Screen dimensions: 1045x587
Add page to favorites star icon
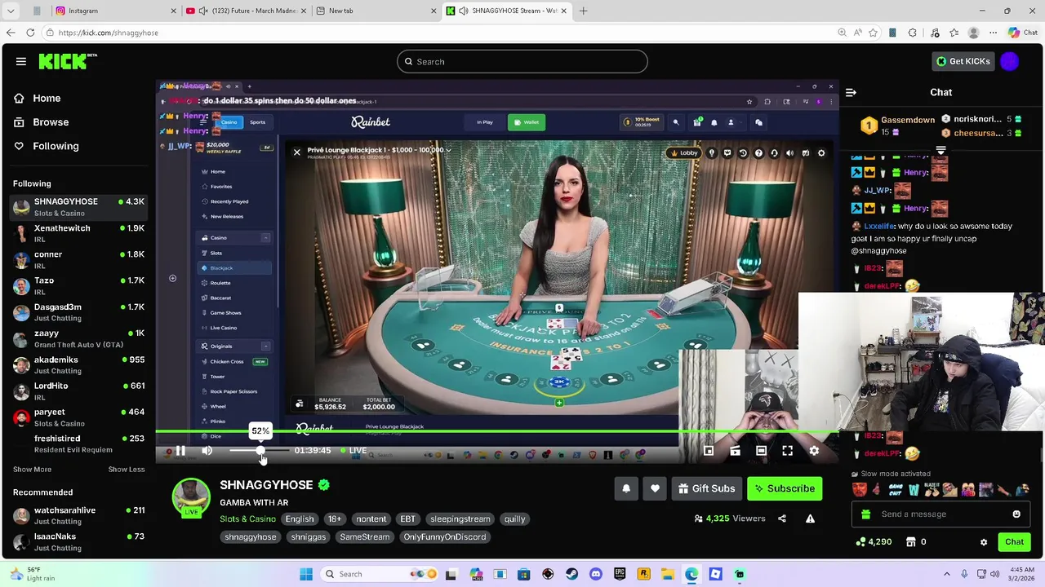click(873, 33)
